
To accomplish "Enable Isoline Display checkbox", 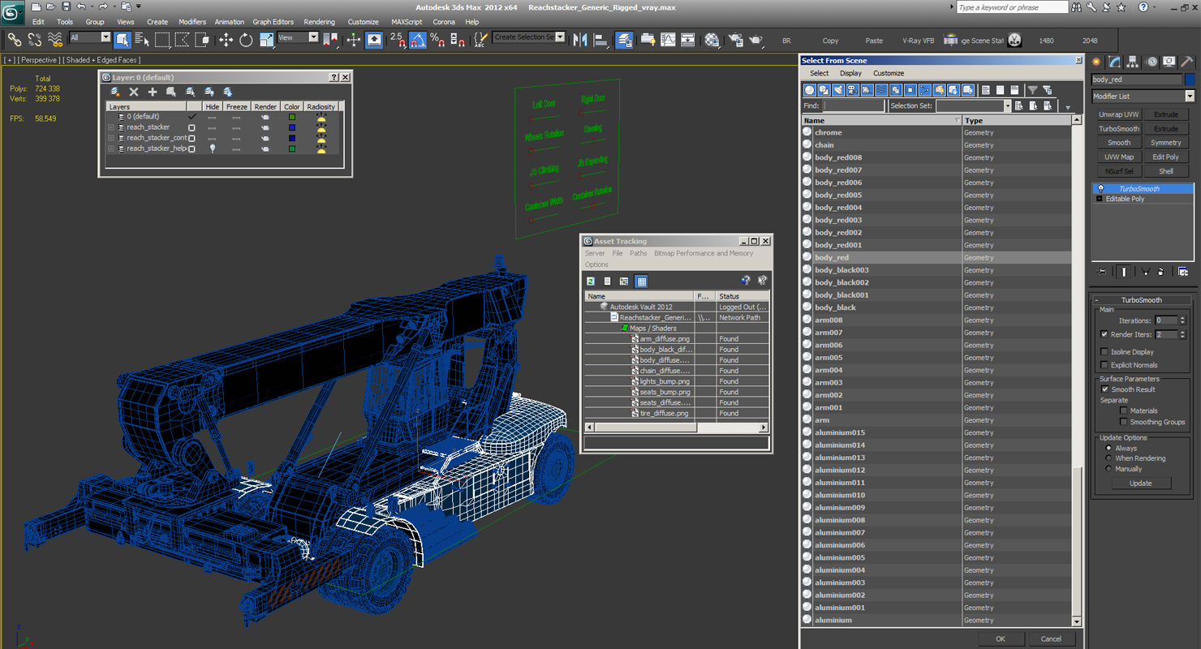I will click(x=1104, y=352).
